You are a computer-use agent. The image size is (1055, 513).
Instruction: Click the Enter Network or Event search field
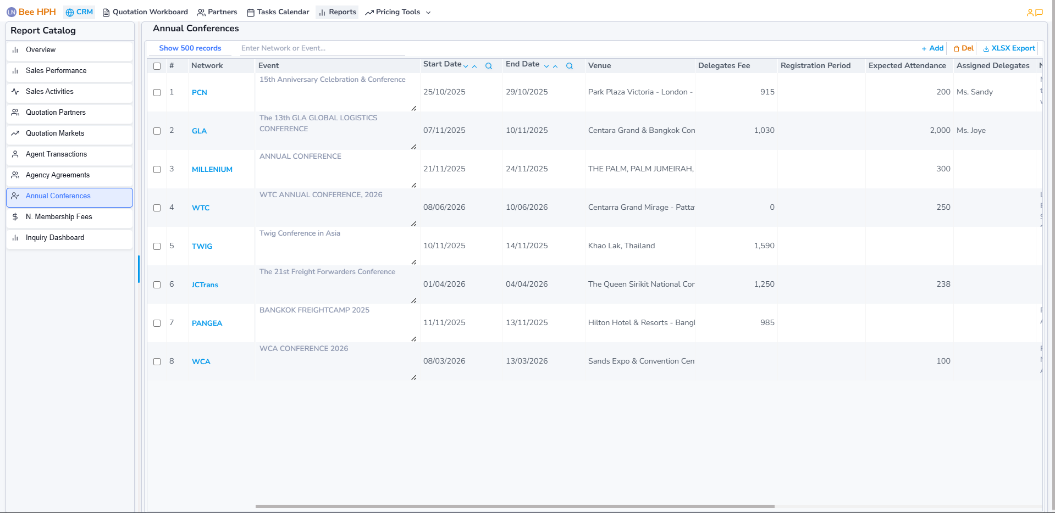pyautogui.click(x=322, y=48)
